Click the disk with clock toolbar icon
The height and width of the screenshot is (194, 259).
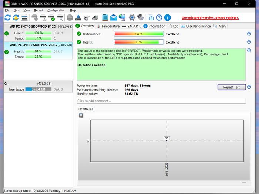coord(43,18)
